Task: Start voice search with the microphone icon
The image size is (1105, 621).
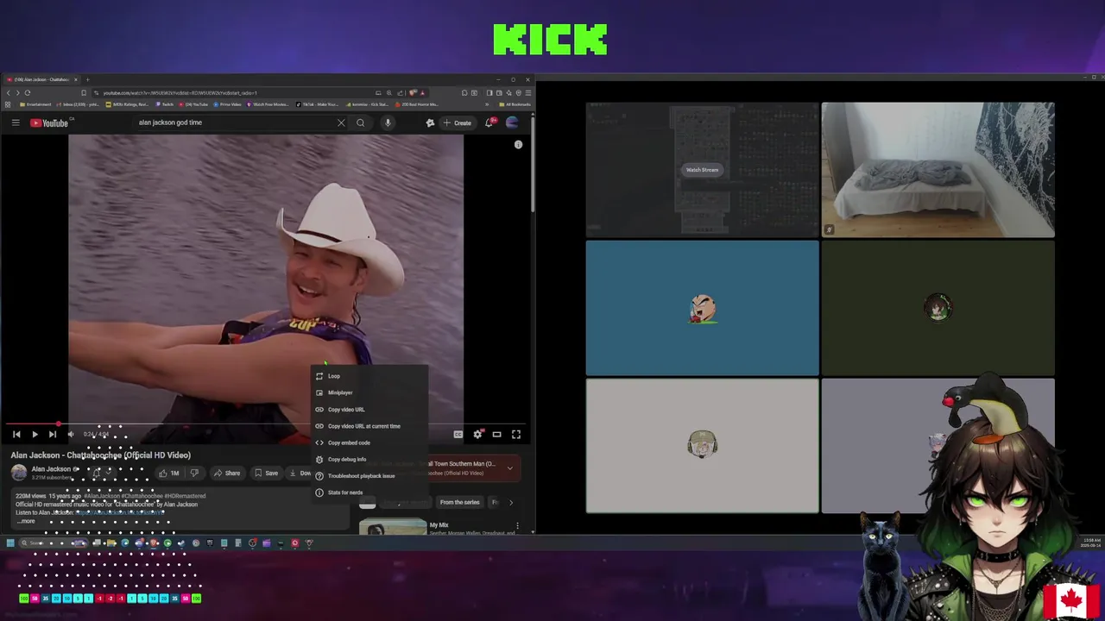Action: point(388,122)
